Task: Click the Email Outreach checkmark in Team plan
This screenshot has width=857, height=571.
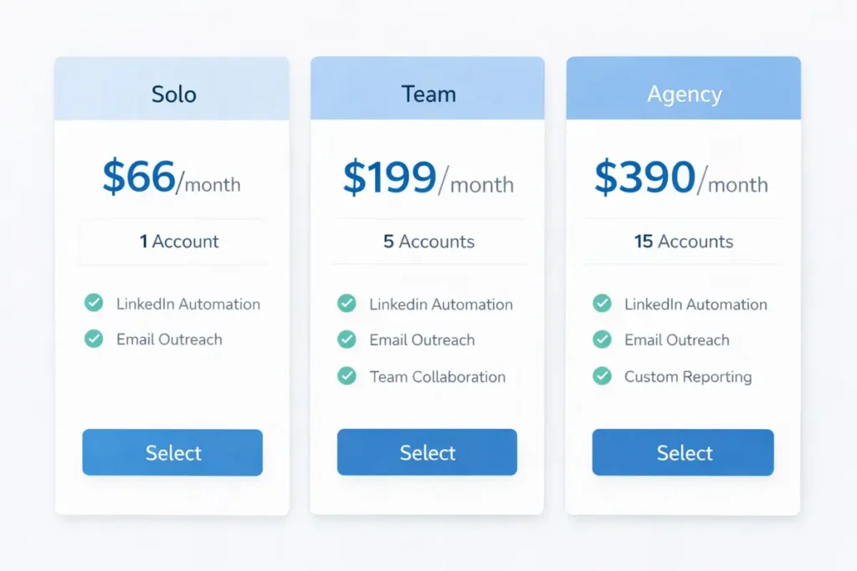Action: click(347, 340)
